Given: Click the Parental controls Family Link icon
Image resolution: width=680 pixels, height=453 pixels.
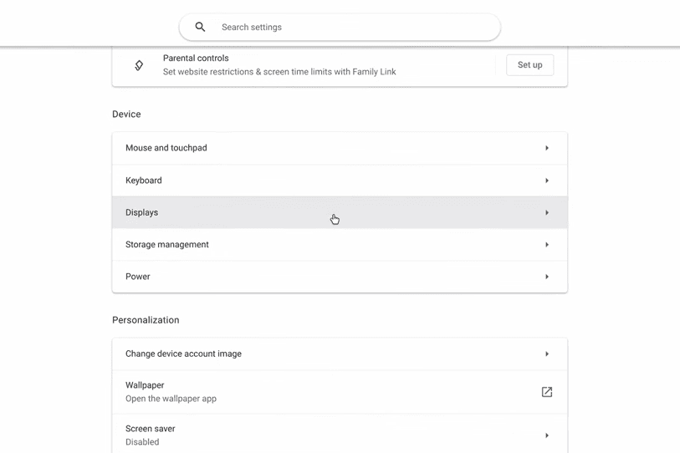Looking at the screenshot, I should coord(139,65).
